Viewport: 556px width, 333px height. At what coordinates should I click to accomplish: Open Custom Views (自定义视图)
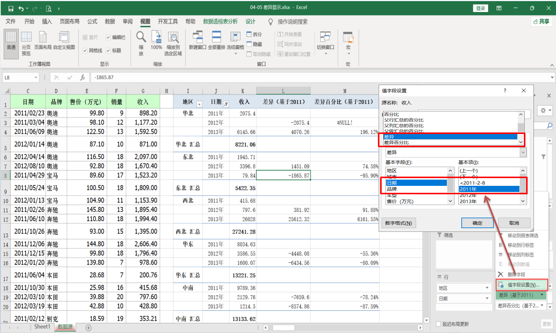pos(64,41)
